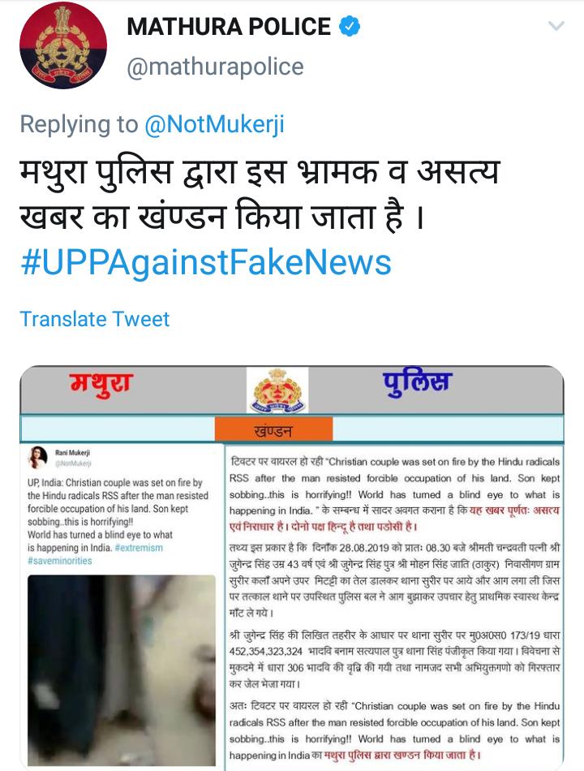
Task: Click the Rani Mukerji name in screenshot
Action: pyautogui.click(x=72, y=452)
